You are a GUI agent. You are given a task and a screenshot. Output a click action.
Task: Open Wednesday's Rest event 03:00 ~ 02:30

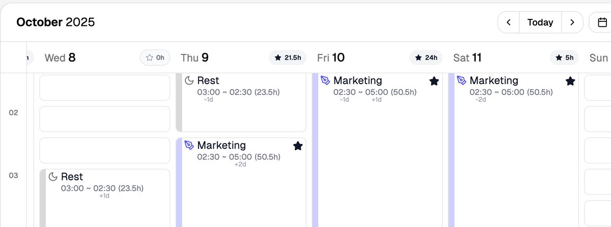click(104, 198)
